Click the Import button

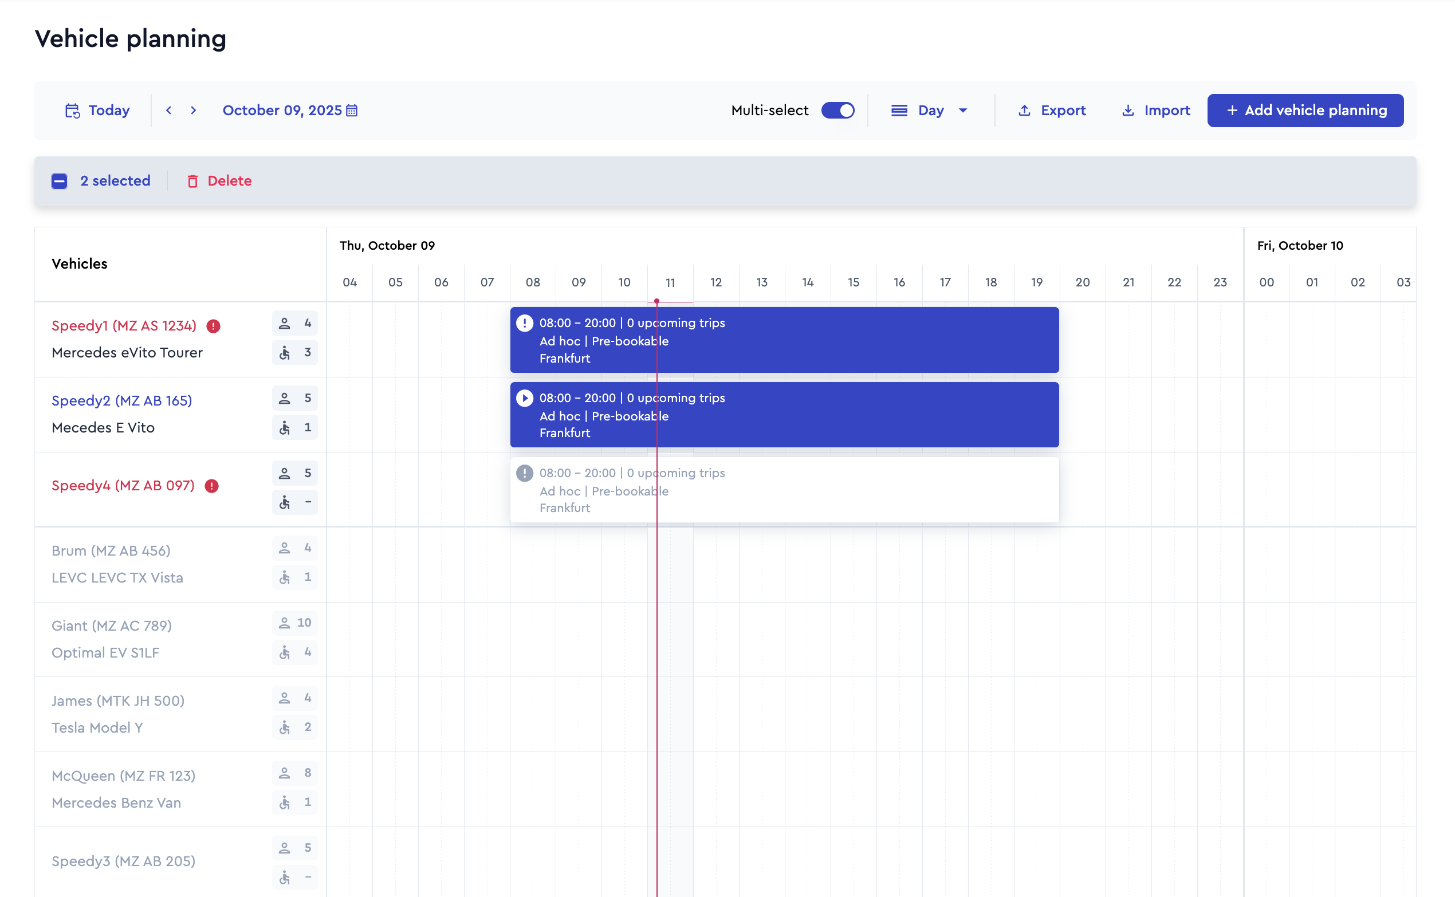[x=1155, y=111]
